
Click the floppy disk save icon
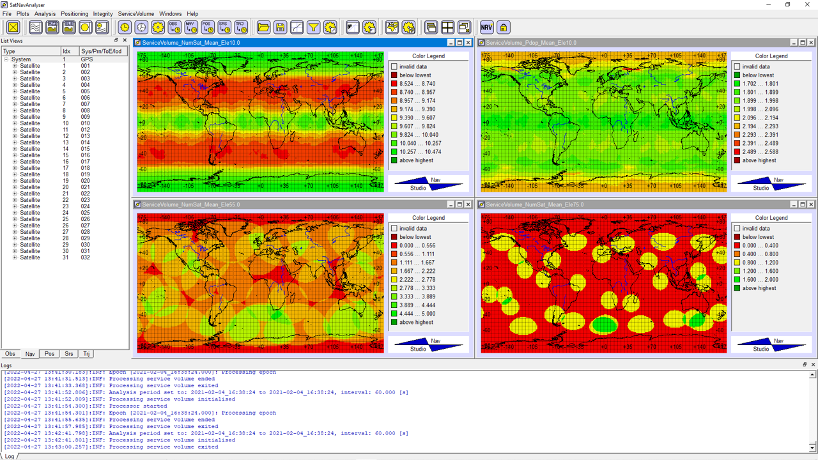point(280,27)
